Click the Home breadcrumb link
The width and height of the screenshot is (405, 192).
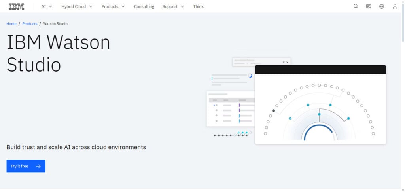pyautogui.click(x=11, y=23)
